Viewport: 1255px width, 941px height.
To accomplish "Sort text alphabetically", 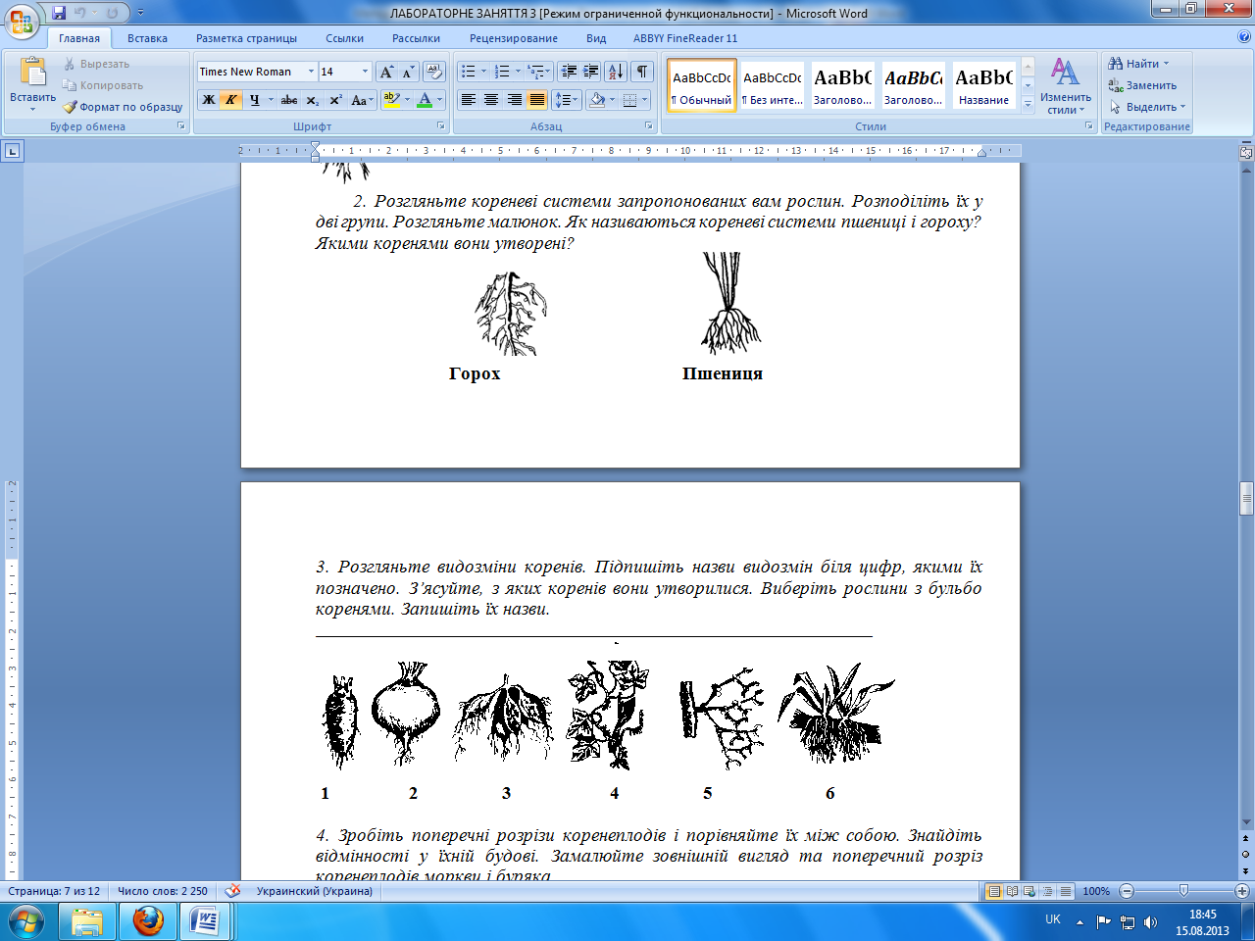I will (x=616, y=72).
